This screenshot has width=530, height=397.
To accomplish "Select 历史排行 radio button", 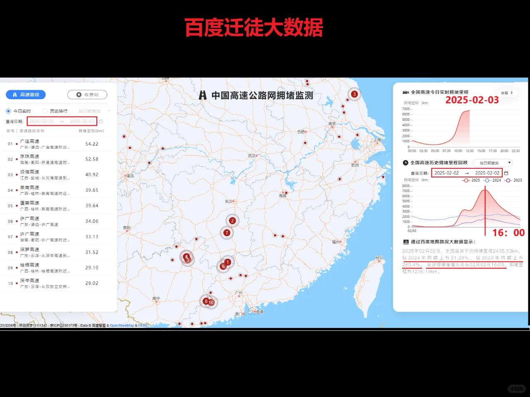I will (x=45, y=111).
